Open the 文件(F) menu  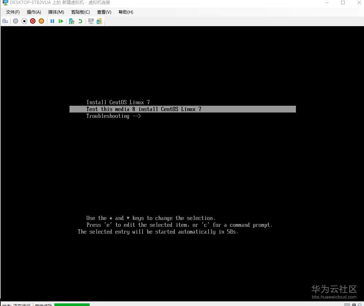(13, 12)
